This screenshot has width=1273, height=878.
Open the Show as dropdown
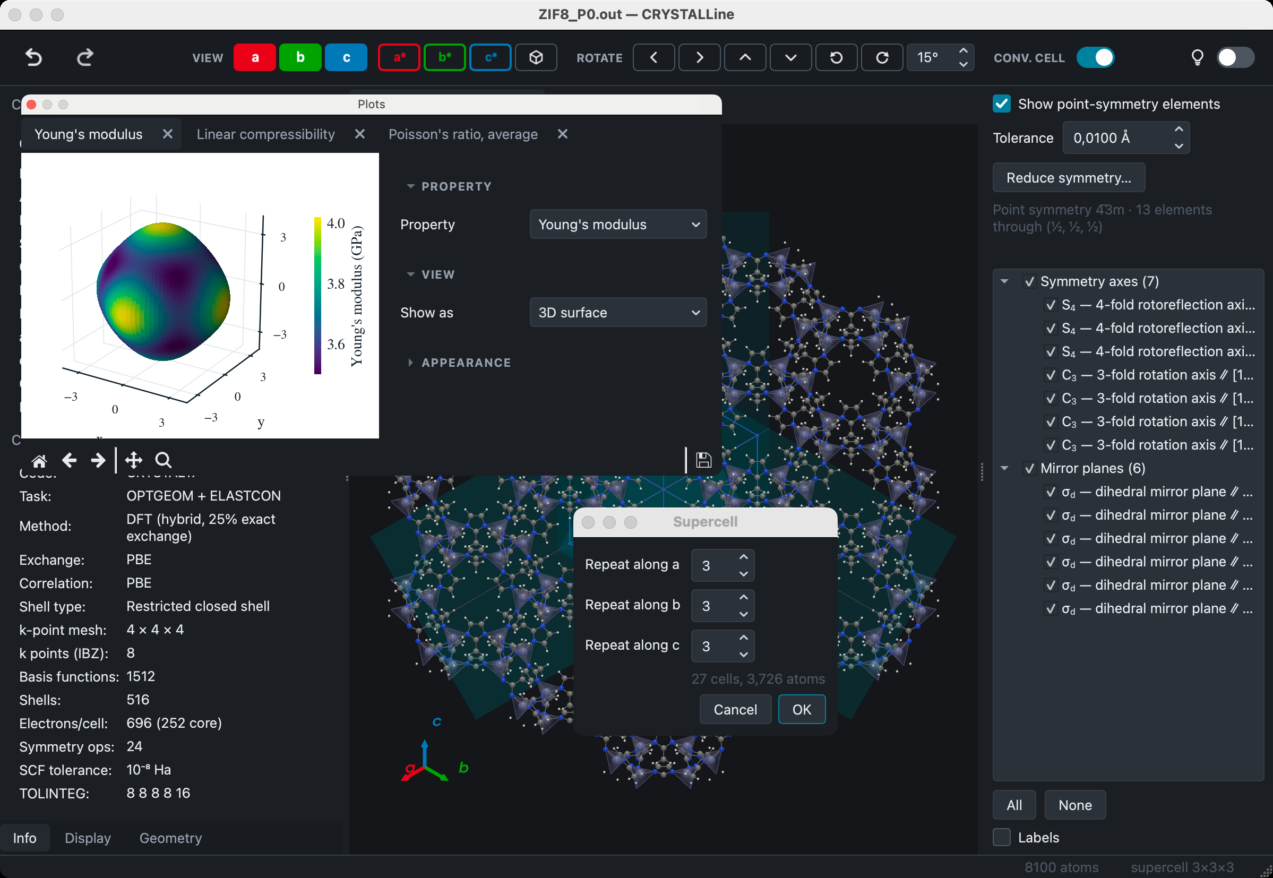coord(618,313)
